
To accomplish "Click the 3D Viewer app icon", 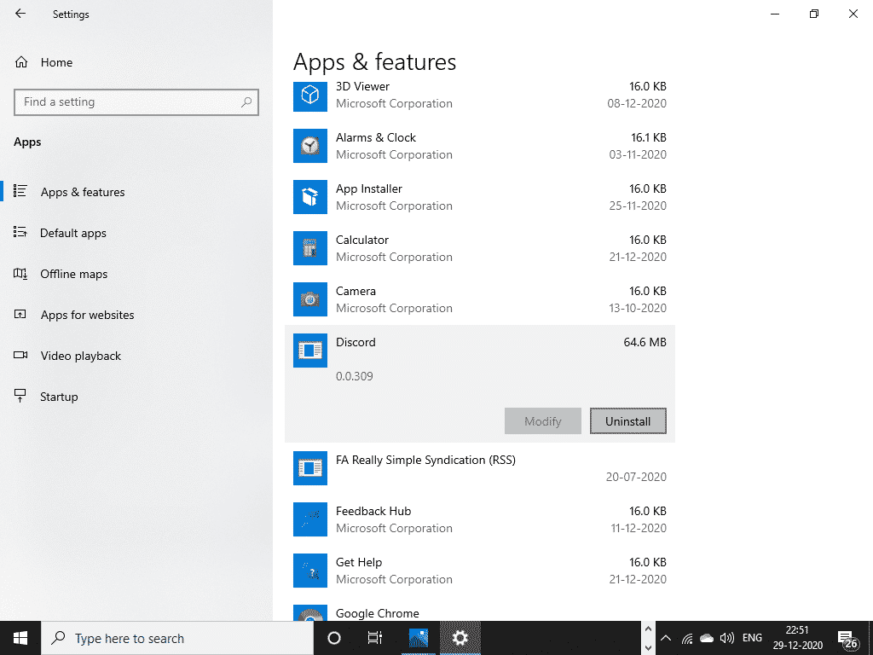I will pos(309,95).
